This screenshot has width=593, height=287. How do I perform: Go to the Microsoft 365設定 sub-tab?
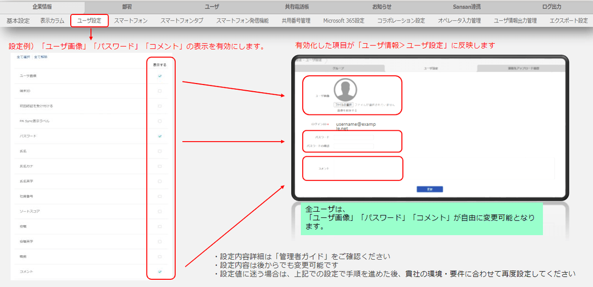pos(344,21)
